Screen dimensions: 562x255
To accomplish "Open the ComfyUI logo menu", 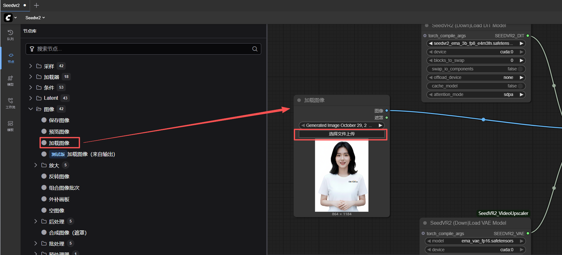I will tap(11, 18).
